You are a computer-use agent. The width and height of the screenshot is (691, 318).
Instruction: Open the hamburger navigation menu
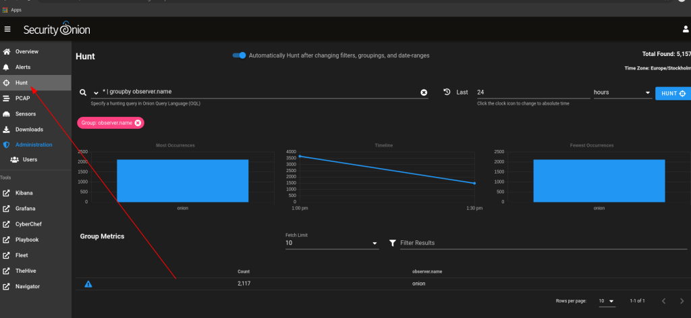[7, 29]
